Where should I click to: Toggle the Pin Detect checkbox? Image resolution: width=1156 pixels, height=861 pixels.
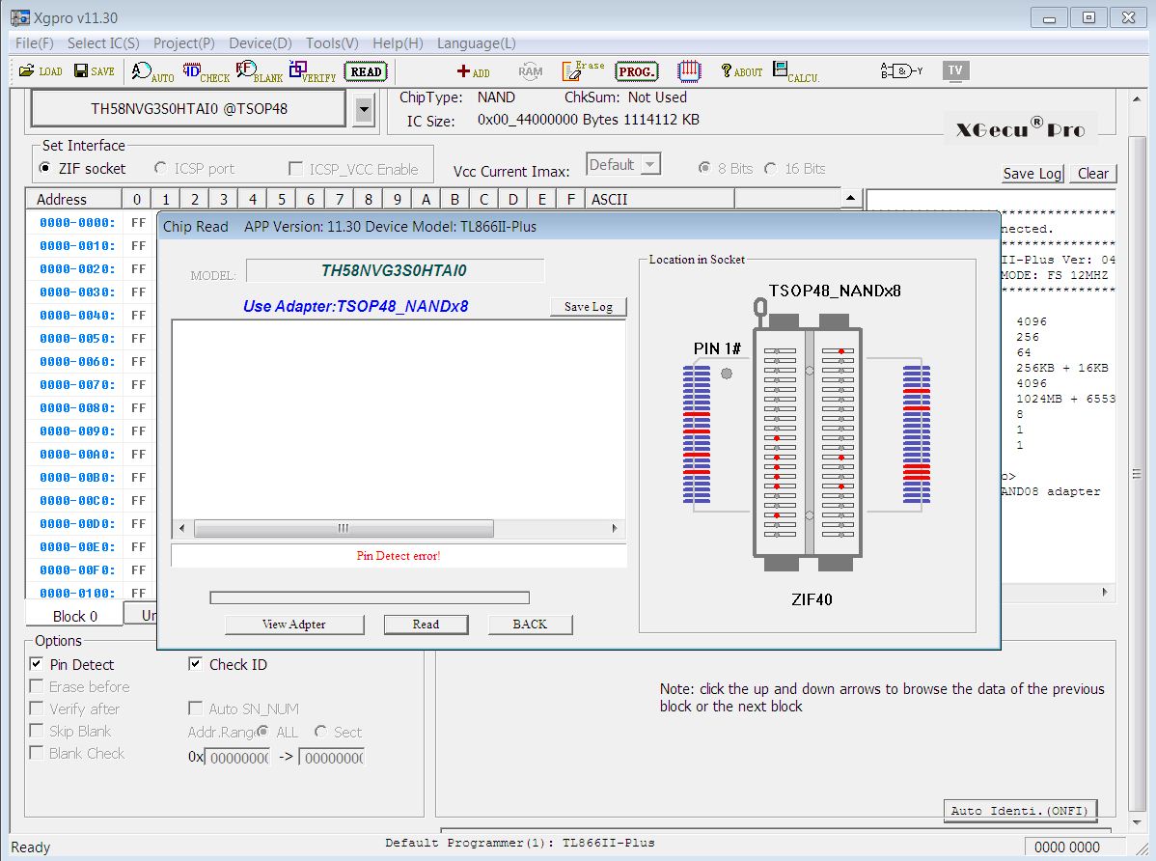click(37, 664)
